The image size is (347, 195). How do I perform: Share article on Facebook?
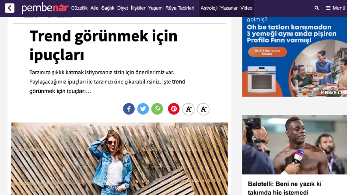pos(129,109)
